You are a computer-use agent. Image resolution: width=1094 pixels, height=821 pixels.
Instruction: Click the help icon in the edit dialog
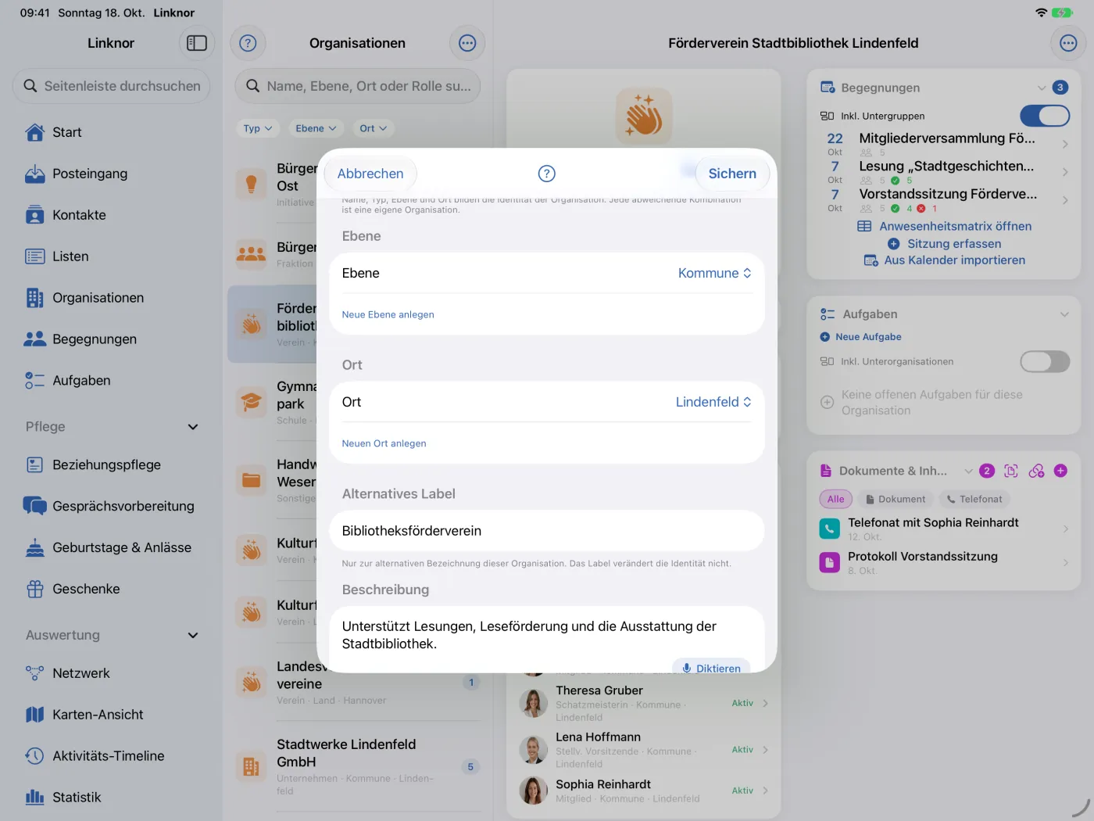547,174
